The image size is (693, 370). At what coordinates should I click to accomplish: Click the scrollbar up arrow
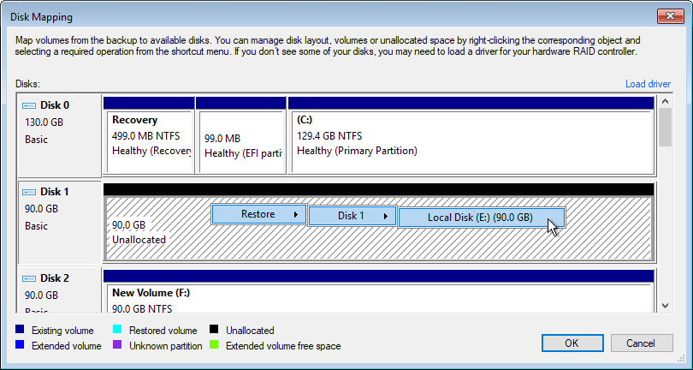coord(665,101)
